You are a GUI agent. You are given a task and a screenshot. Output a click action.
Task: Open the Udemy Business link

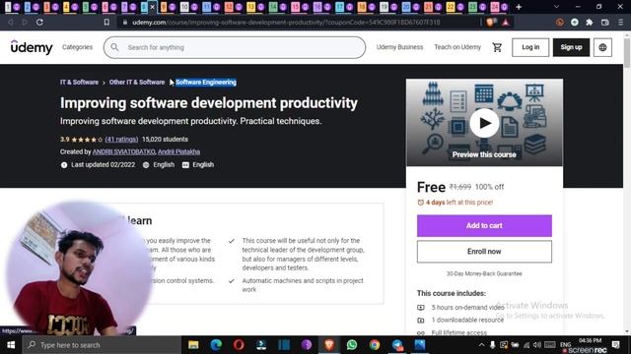tap(399, 47)
